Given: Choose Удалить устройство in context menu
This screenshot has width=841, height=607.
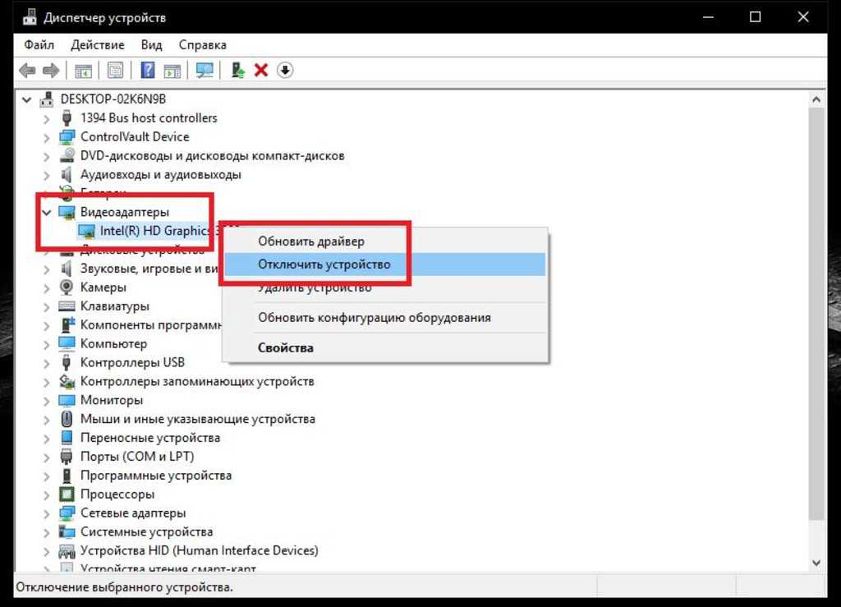Looking at the screenshot, I should click(386, 287).
